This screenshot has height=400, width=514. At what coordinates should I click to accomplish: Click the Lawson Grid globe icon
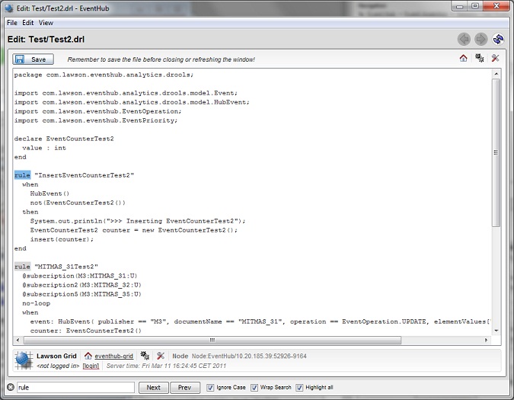24,360
